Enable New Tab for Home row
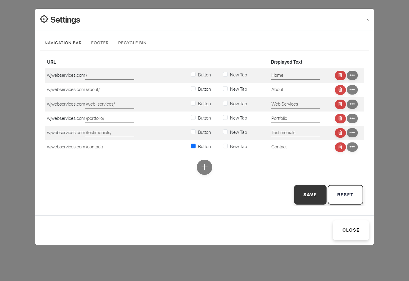 click(225, 75)
